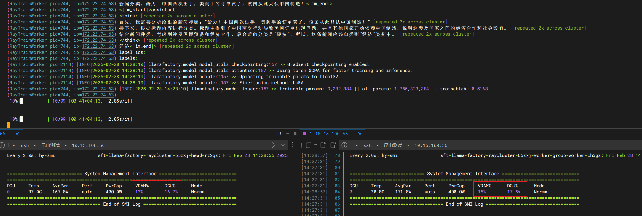Open the new session dropdown arrow in right pane
Viewport: 642px width, 216px height.
click(316, 145)
